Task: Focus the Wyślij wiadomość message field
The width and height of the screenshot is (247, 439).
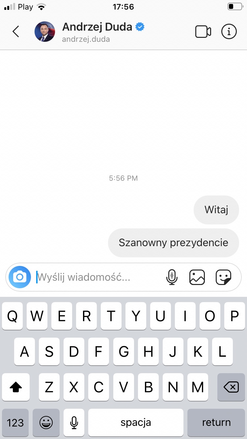Action: point(98,277)
